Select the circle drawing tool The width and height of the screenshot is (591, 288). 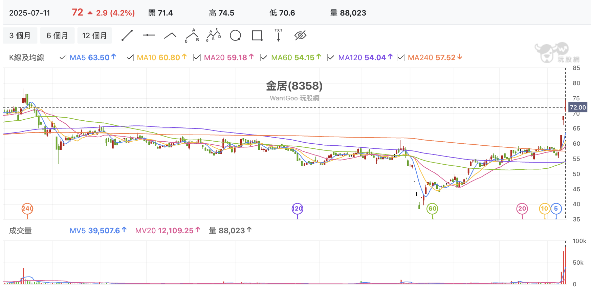[235, 35]
